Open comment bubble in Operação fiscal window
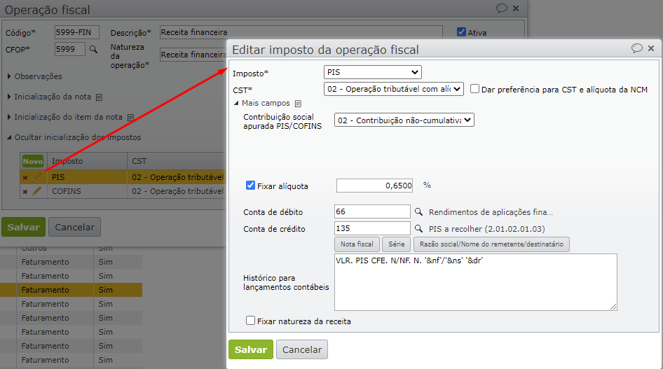Viewport: 663px width, 369px height. click(x=502, y=8)
